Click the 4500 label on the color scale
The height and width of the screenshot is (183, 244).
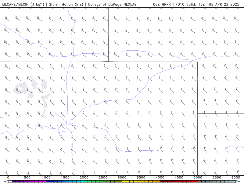pos(179,178)
